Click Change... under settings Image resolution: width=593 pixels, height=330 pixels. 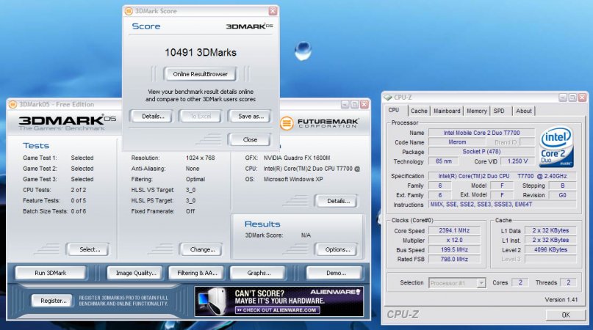pyautogui.click(x=202, y=249)
